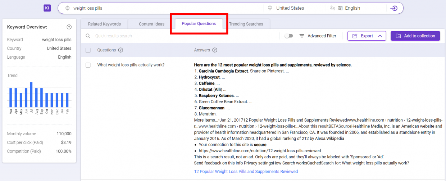The image size is (446, 181).
Task: Open the Trending Searches tab
Action: click(x=246, y=24)
